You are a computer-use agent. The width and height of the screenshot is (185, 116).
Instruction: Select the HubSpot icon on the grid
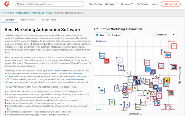[x=174, y=46]
